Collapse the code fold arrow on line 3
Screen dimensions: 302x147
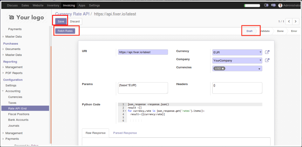[x=125, y=111]
